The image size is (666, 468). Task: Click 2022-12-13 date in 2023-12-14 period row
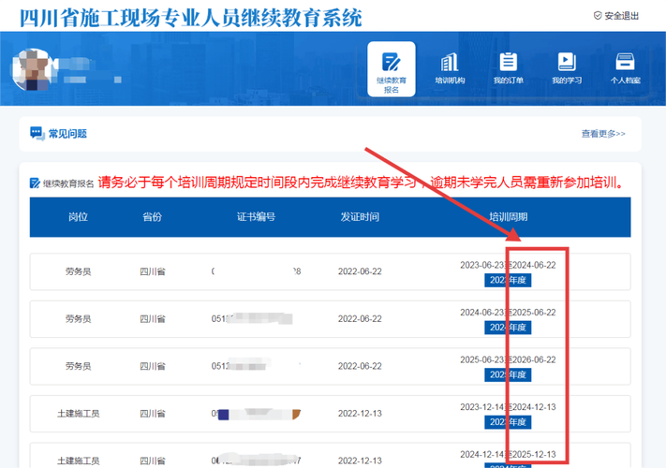[360, 414]
